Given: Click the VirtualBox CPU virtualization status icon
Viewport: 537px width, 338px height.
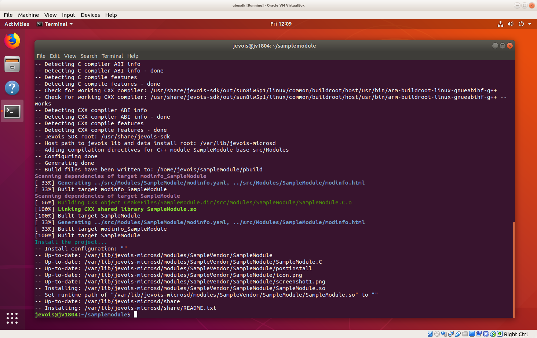Looking at the screenshot, I should pyautogui.click(x=486, y=334).
